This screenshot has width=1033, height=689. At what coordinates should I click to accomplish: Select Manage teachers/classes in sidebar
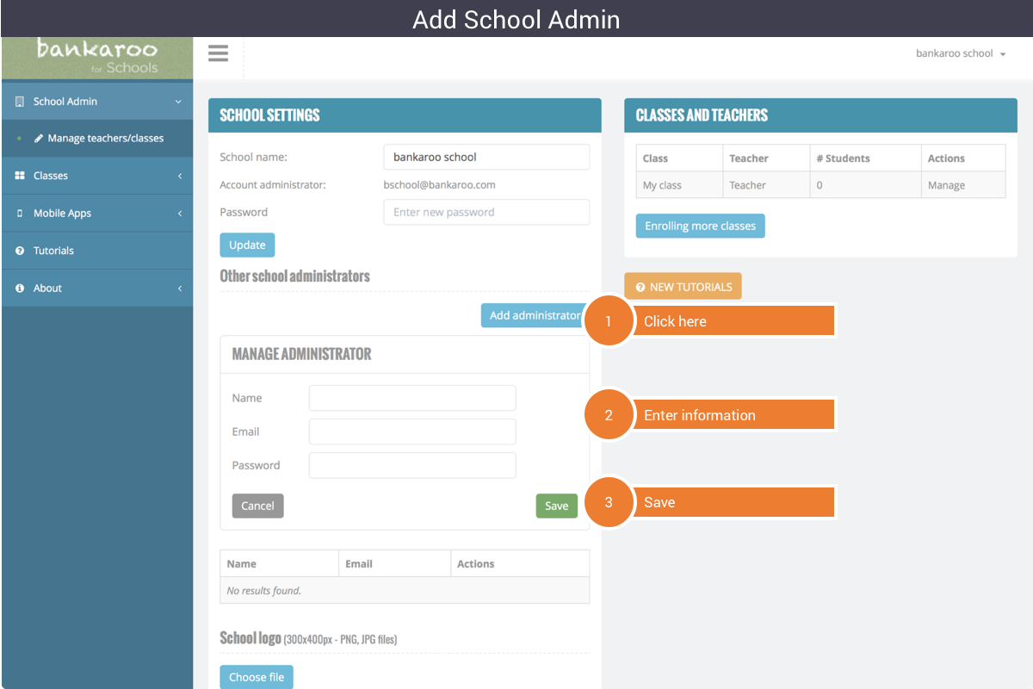(x=105, y=139)
